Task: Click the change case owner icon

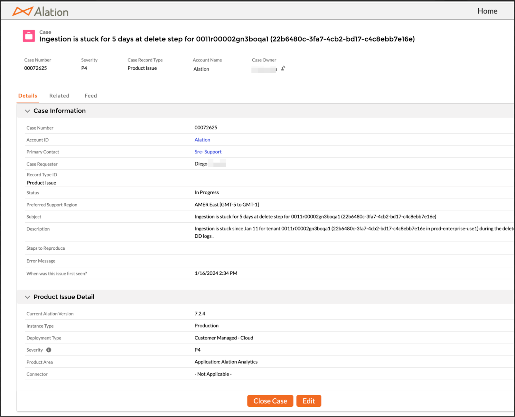Action: coord(283,68)
